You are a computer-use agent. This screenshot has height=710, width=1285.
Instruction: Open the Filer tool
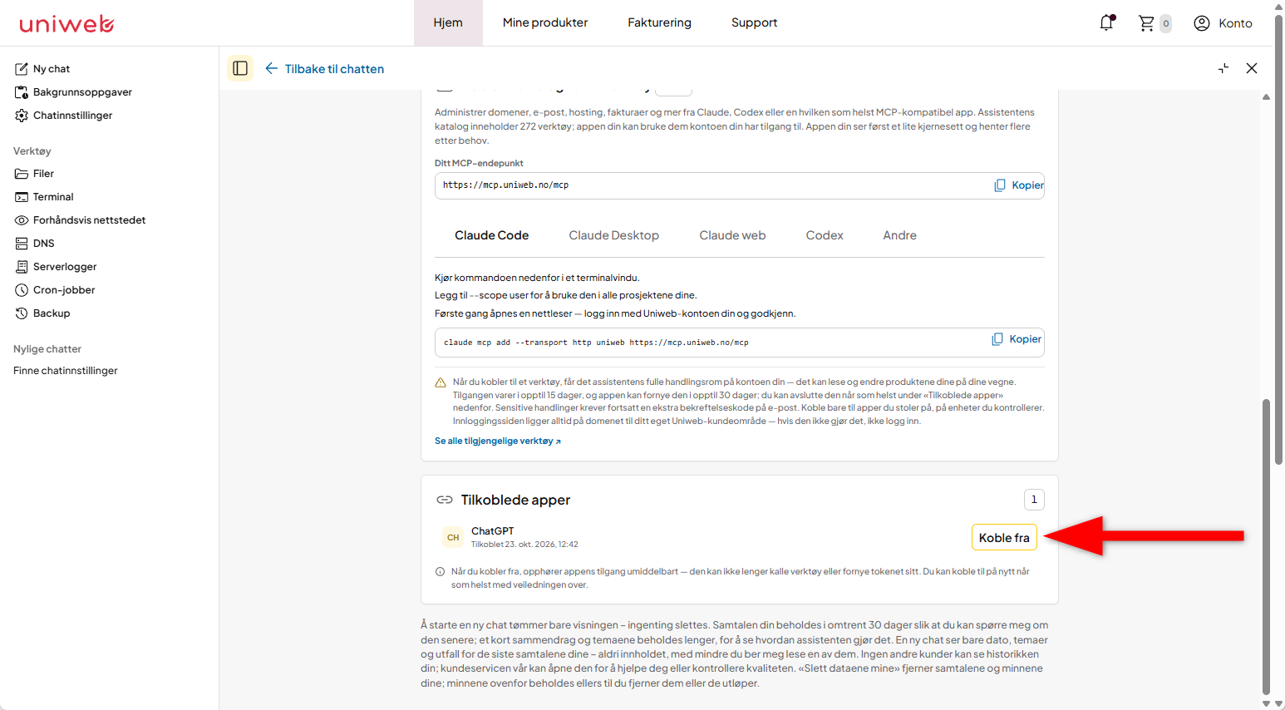pos(34,174)
